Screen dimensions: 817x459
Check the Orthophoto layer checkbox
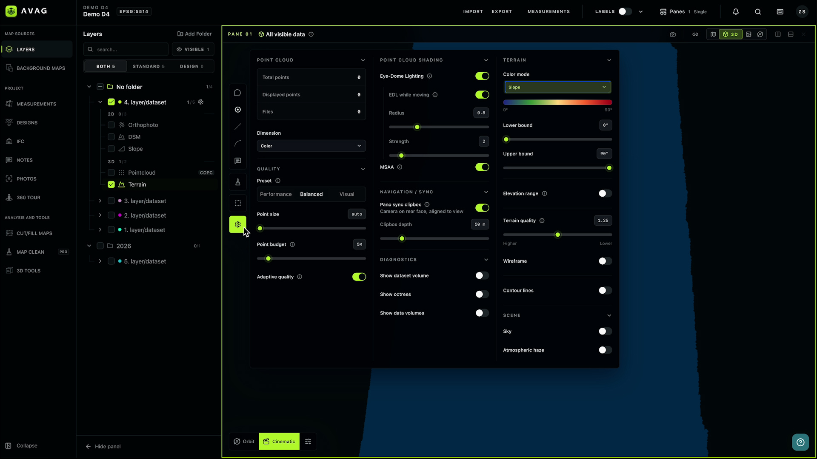pos(111,125)
